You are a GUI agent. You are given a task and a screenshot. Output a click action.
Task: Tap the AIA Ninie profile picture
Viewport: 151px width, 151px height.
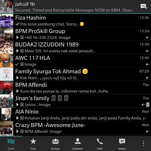[x=6, y=114]
